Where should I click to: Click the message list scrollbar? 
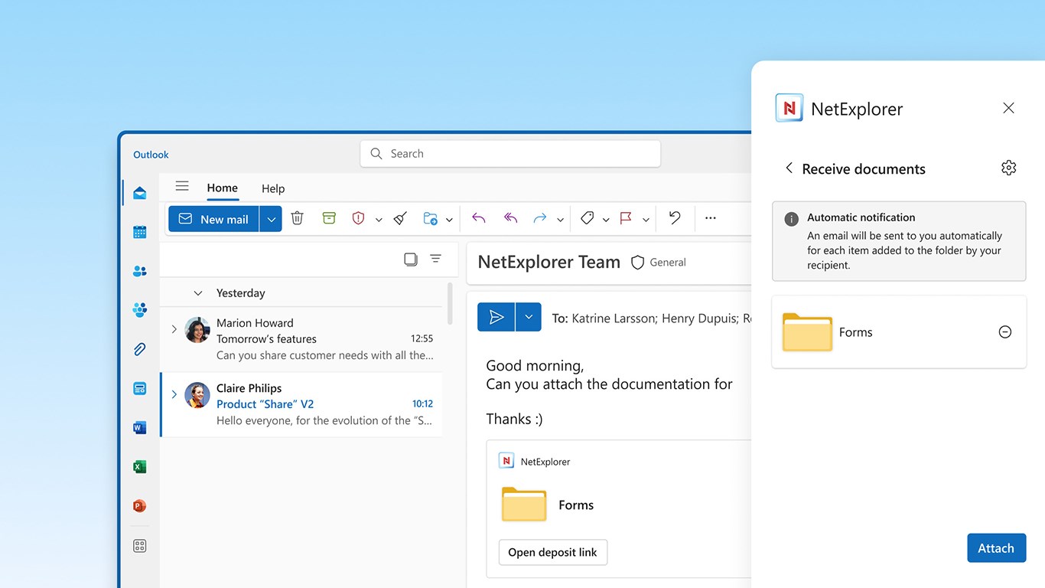tap(450, 303)
